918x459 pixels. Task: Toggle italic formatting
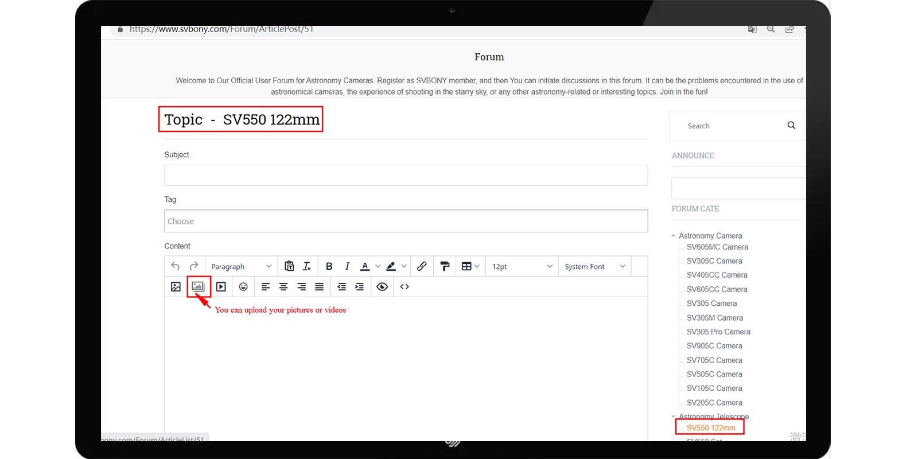tap(347, 266)
